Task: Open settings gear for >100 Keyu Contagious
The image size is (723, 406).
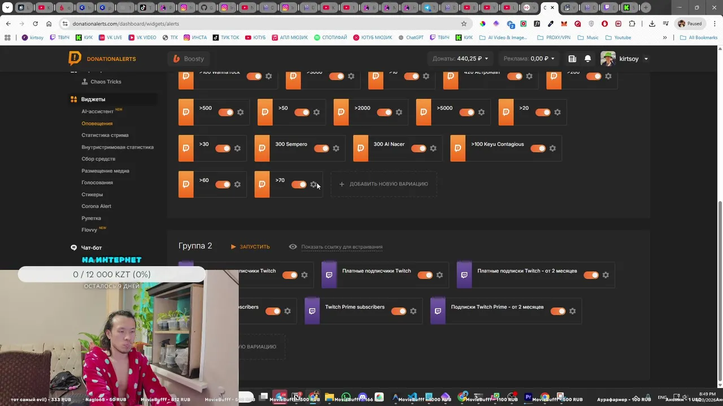Action: pos(552,148)
